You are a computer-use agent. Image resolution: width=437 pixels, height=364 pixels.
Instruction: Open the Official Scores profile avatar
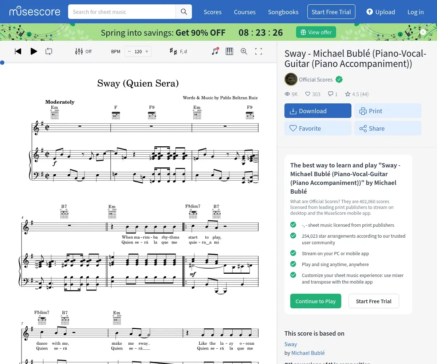click(x=291, y=79)
